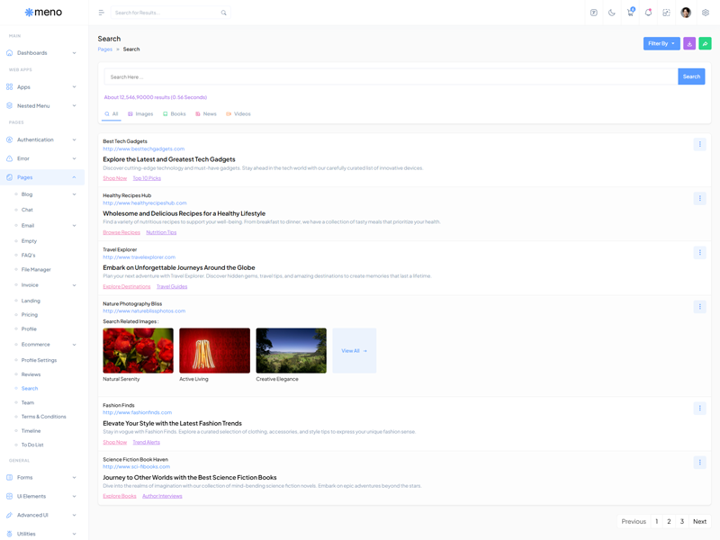The image size is (720, 540).
Task: Click the Natural Serenity flower thumbnail
Action: pyautogui.click(x=138, y=350)
